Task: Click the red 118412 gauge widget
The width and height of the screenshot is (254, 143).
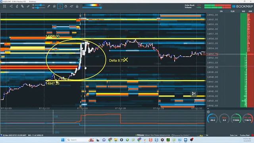Action: pos(248,118)
